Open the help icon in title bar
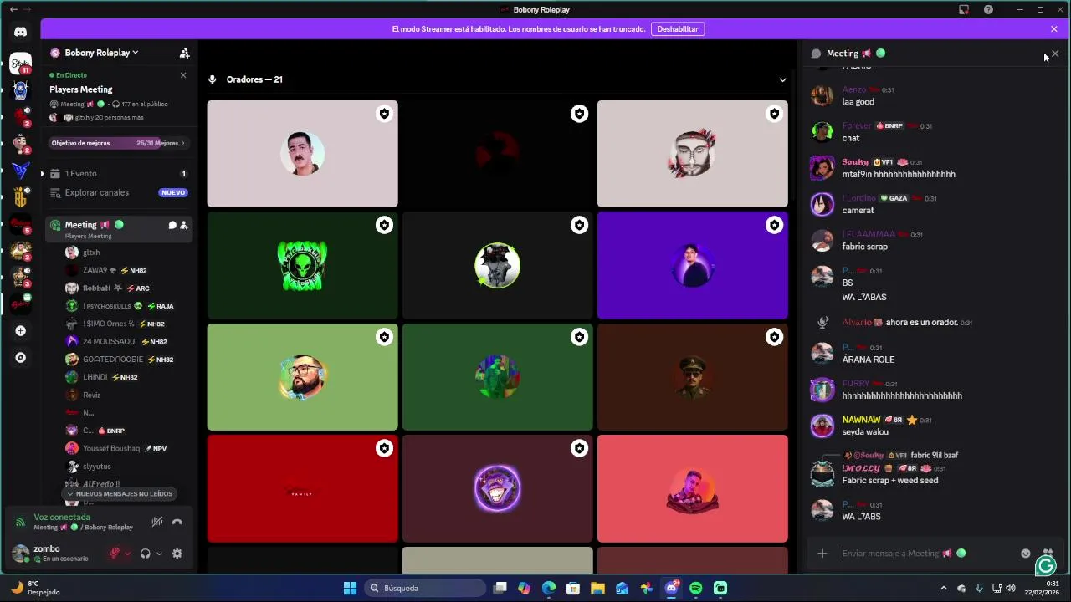This screenshot has width=1071, height=602. [989, 10]
